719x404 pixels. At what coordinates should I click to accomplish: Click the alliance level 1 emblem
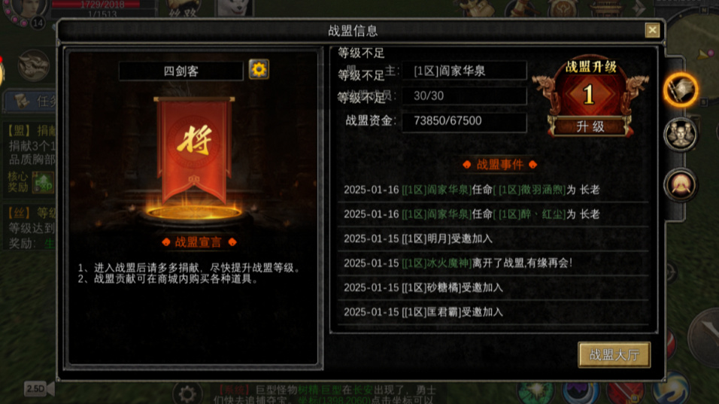tap(589, 95)
